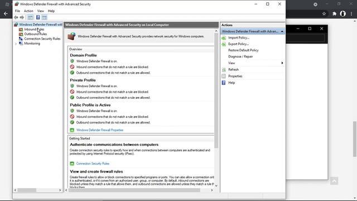Click the Forward arrow in the firewall toolbar
The height and width of the screenshot is (201, 357).
pyautogui.click(x=22, y=17)
